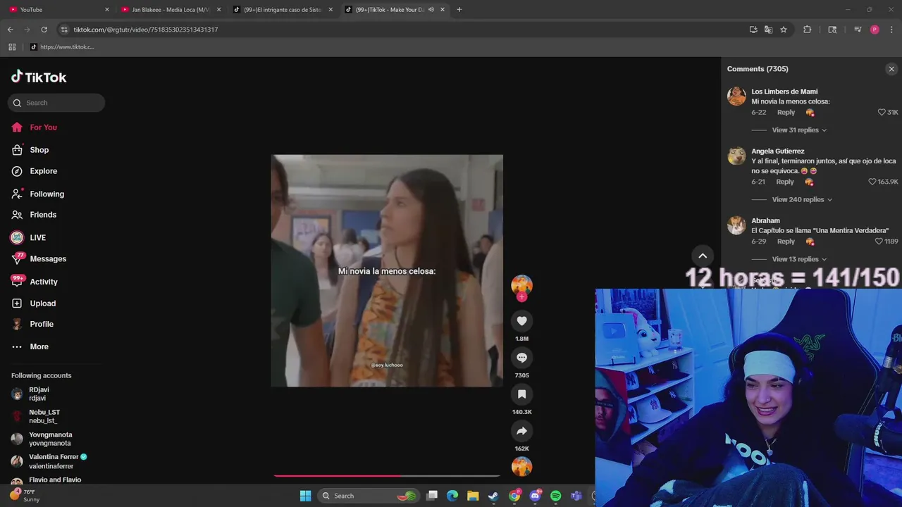Expand View 240 replies
Screen dimensions: 902x507
[802, 200]
